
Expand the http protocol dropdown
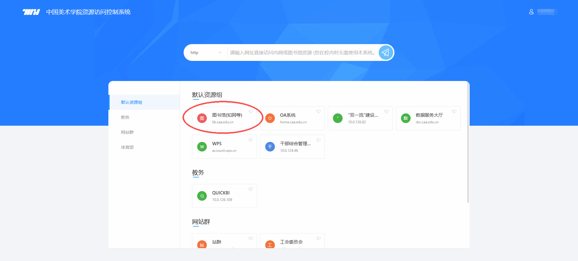(x=206, y=52)
